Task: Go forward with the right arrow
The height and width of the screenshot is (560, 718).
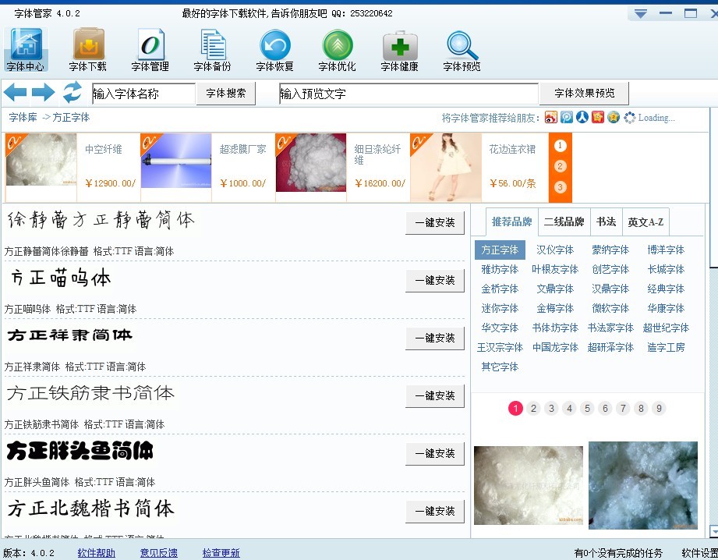Action: point(43,93)
